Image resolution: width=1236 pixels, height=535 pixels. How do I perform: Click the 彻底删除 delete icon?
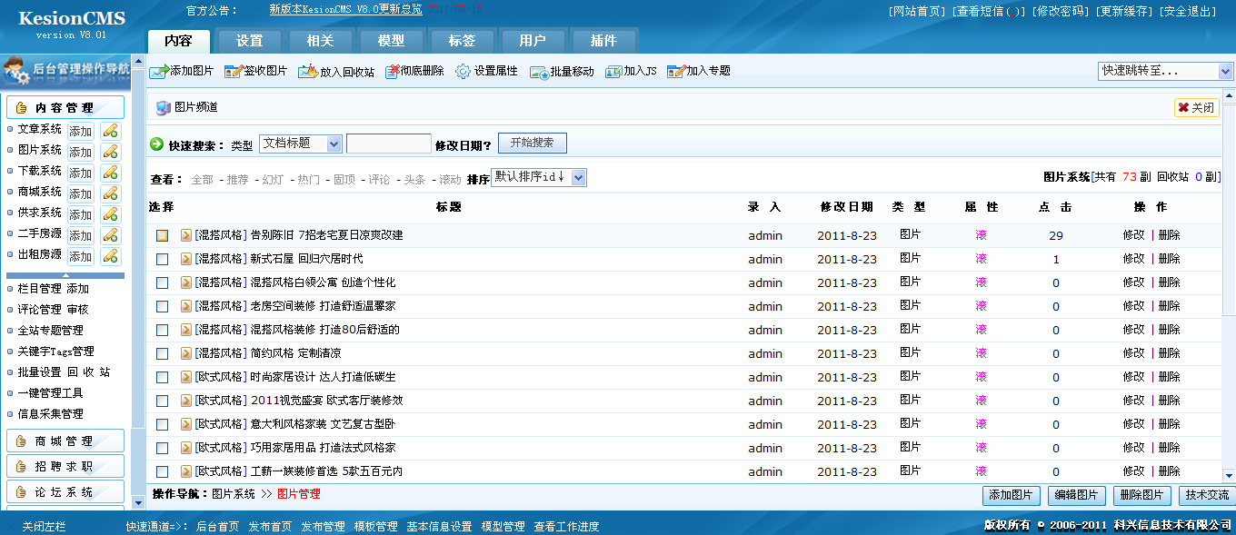tap(393, 71)
